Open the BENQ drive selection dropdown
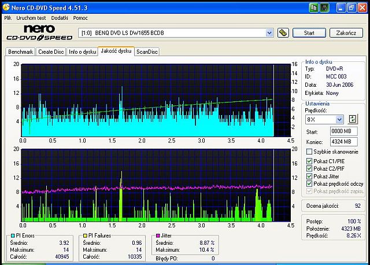Screen dimensions: 370x265 click(269, 32)
